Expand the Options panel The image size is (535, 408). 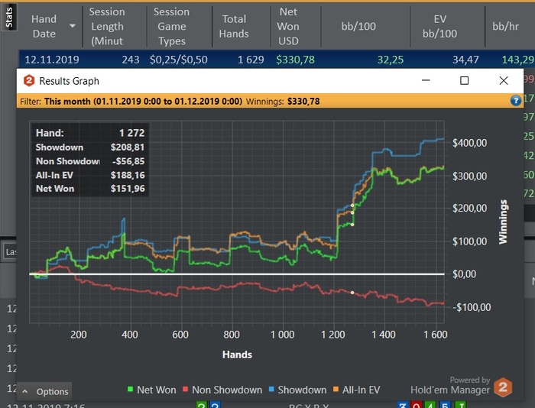[46, 391]
